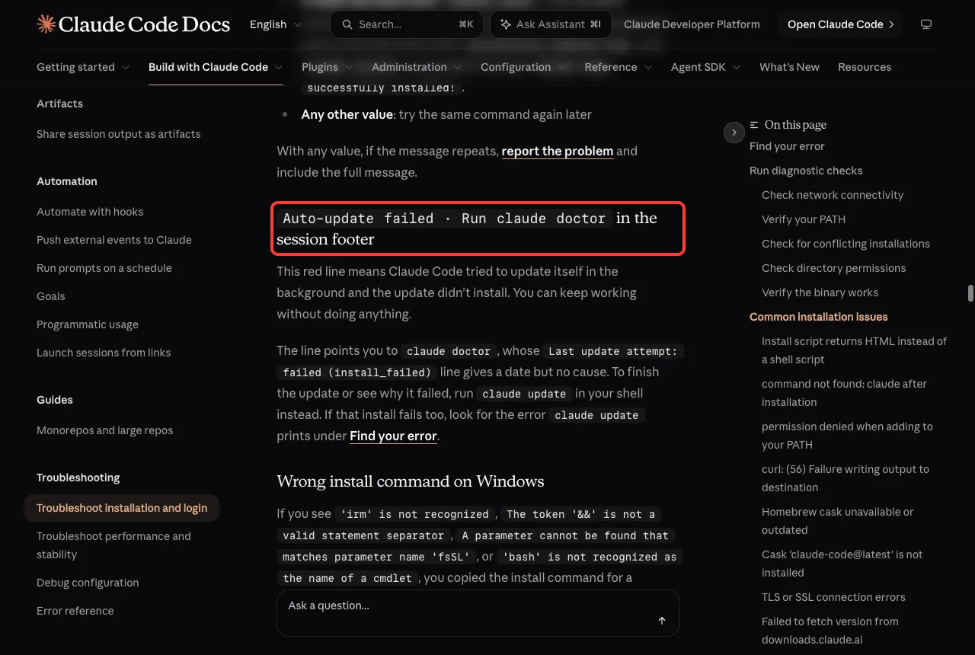Expand the Getting started menu
This screenshot has width=975, height=655.
[x=83, y=67]
